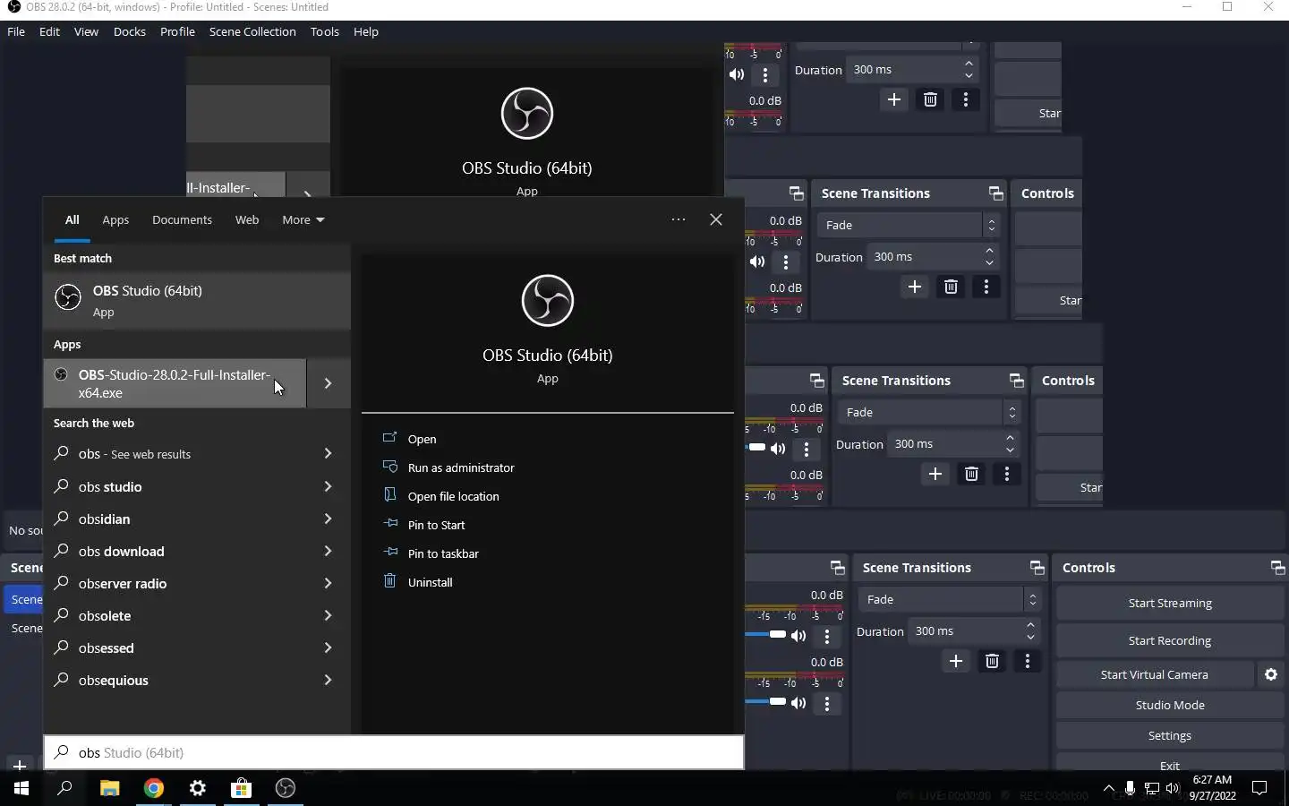1289x806 pixels.
Task: Click the network icon in the system tray
Action: coord(1152,788)
